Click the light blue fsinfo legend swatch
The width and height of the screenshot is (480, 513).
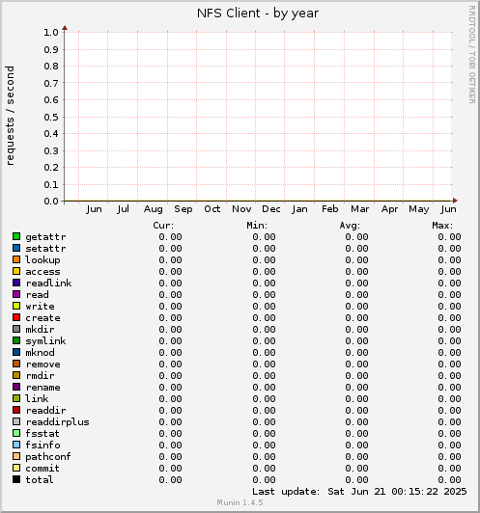(16, 445)
